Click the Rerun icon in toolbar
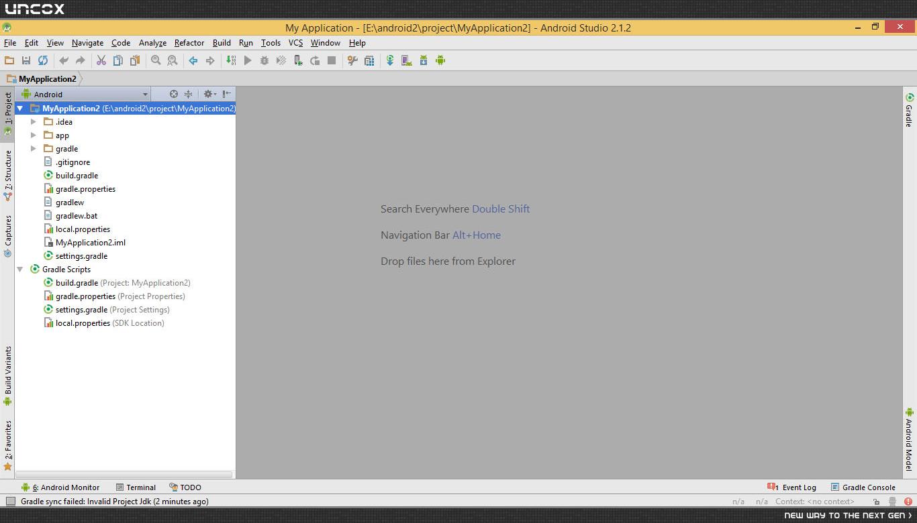The image size is (917, 523). (x=315, y=60)
